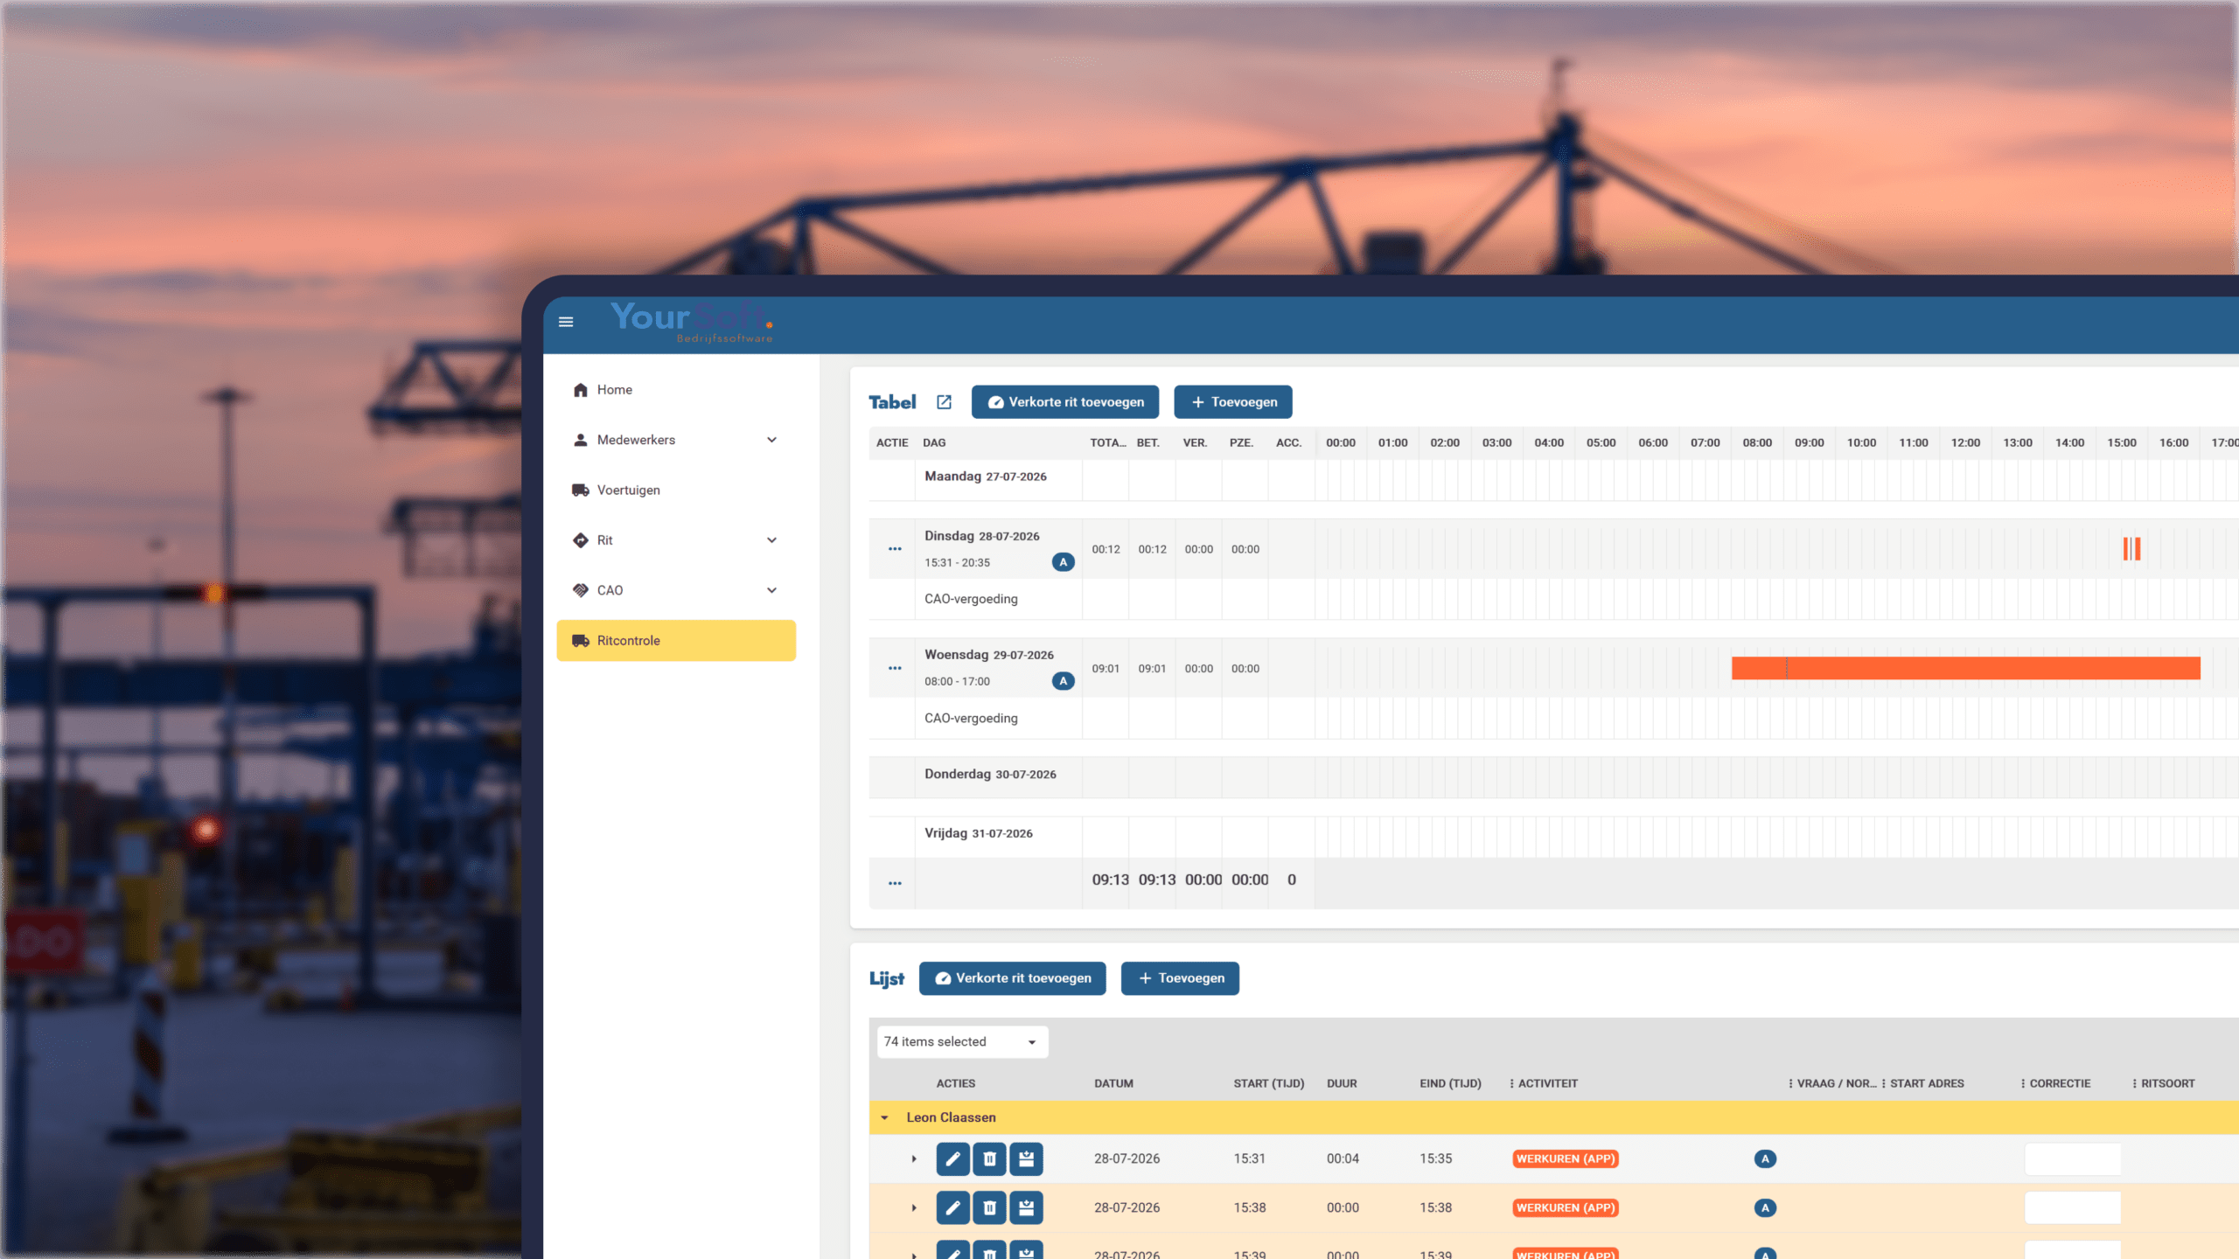The width and height of the screenshot is (2239, 1259).
Task: Expand the Medewerkers submenu chevron
Action: (x=771, y=440)
